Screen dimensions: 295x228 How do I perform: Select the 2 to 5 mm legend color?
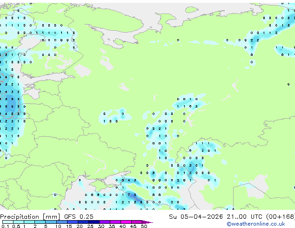click(x=40, y=222)
